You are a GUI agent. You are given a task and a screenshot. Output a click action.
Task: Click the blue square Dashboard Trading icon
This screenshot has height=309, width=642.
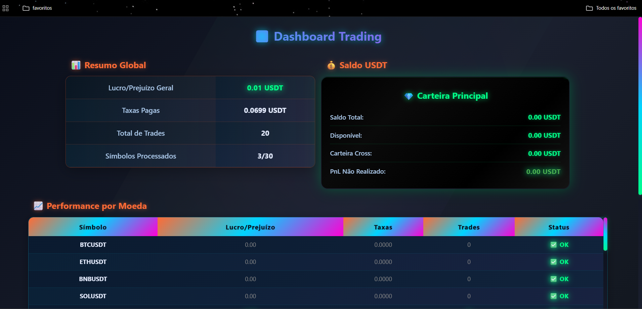(x=262, y=36)
